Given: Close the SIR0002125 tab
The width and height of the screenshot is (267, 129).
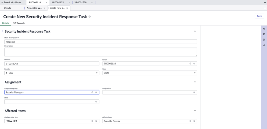Looking at the screenshot, I should [x=69, y=3].
